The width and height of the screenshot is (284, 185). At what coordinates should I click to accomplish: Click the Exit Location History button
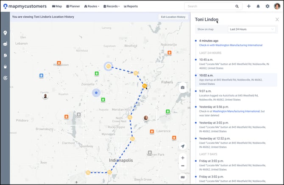[173, 17]
